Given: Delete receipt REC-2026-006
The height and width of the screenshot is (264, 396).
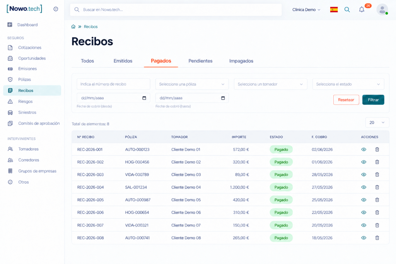Looking at the screenshot, I should pyautogui.click(x=377, y=213).
